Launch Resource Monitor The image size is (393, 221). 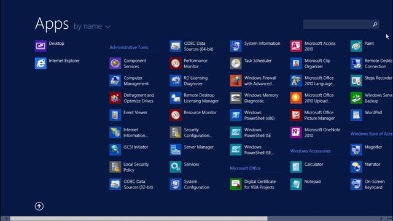coord(193,115)
